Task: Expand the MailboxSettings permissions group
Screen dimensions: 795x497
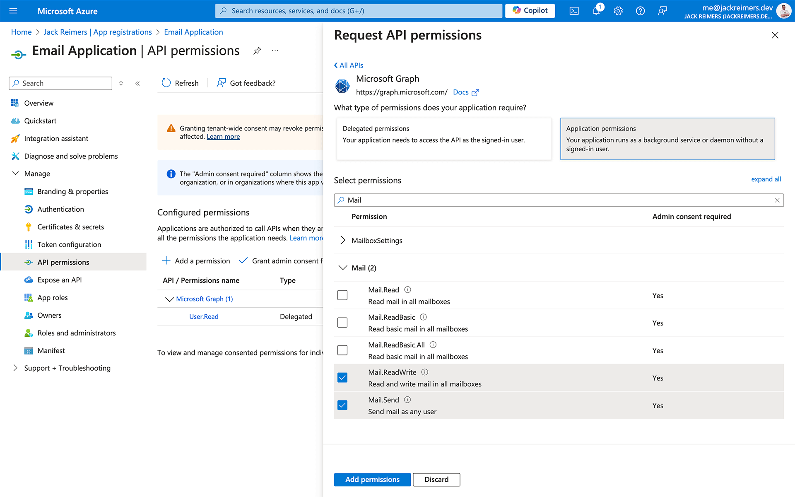Action: (x=342, y=239)
